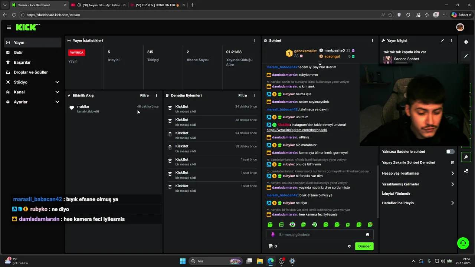Select Yayın in the sidebar
The height and width of the screenshot is (267, 475).
(x=33, y=43)
